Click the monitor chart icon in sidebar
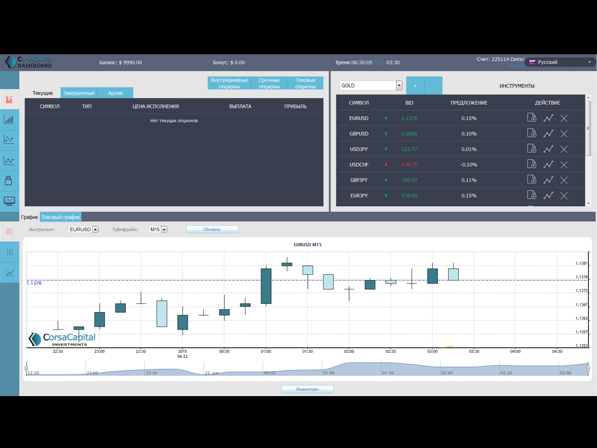 (9, 201)
